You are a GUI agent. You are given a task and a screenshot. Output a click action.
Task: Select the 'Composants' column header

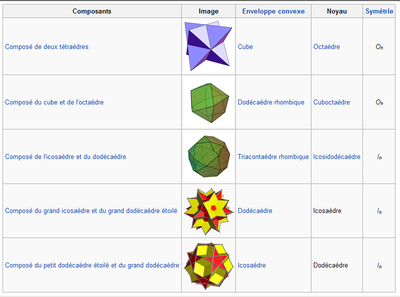click(92, 11)
